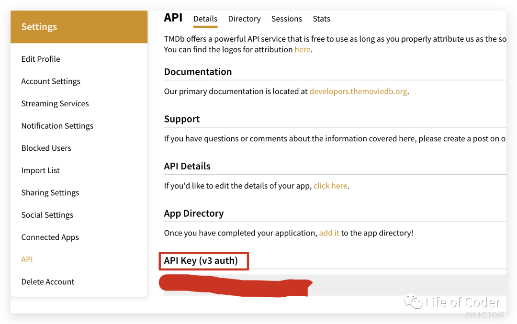This screenshot has width=517, height=324.
Task: Follow the logos attribution 'here' link
Action: 302,49
